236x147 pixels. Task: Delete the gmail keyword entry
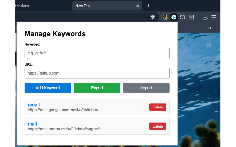pos(157,107)
